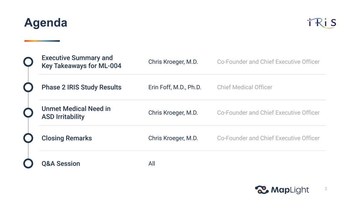This screenshot has width=354, height=199.
Task: Click the slide page number 3
Action: tap(326, 189)
